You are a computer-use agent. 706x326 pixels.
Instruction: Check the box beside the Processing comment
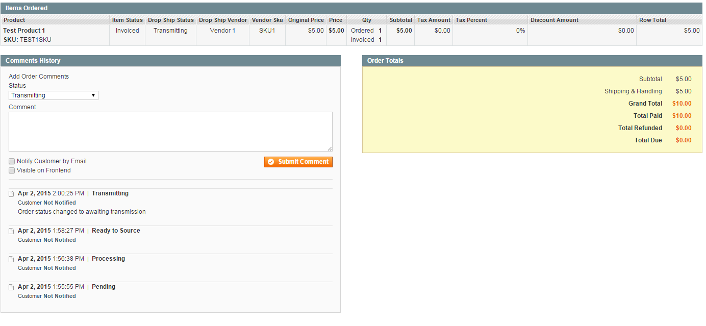(x=11, y=259)
